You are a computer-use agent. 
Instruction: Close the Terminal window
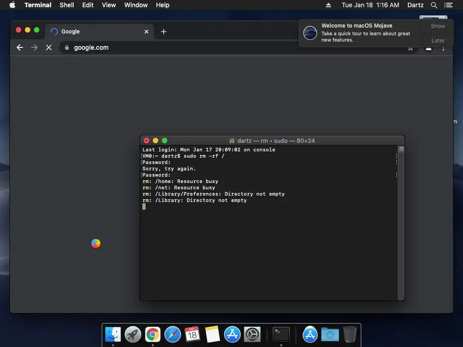(146, 141)
